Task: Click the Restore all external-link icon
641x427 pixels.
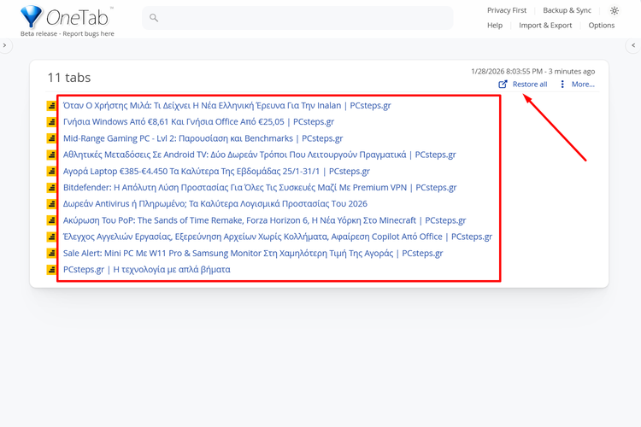Action: click(503, 85)
